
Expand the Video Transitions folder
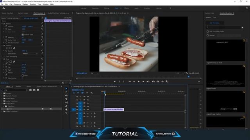pos(2,112)
